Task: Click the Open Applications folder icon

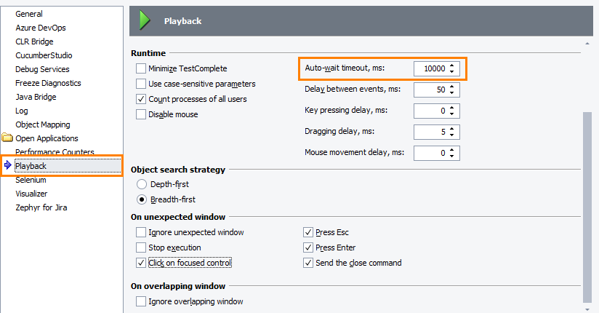Action: pyautogui.click(x=7, y=138)
